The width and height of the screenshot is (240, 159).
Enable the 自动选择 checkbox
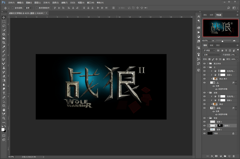13,8
